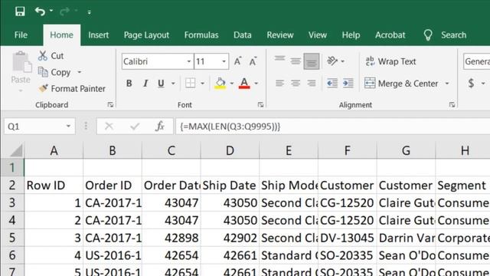The width and height of the screenshot is (490, 276).
Task: Open the Borders dropdown arrow
Action: pyautogui.click(x=202, y=84)
